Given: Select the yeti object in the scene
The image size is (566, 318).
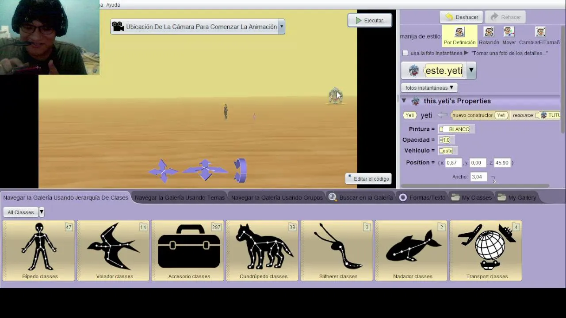Looking at the screenshot, I should tap(335, 96).
